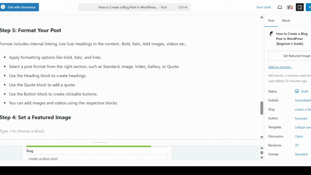This screenshot has height=175, width=311.
Task: Click the Edit with Elementor button
Action: coord(19,7)
